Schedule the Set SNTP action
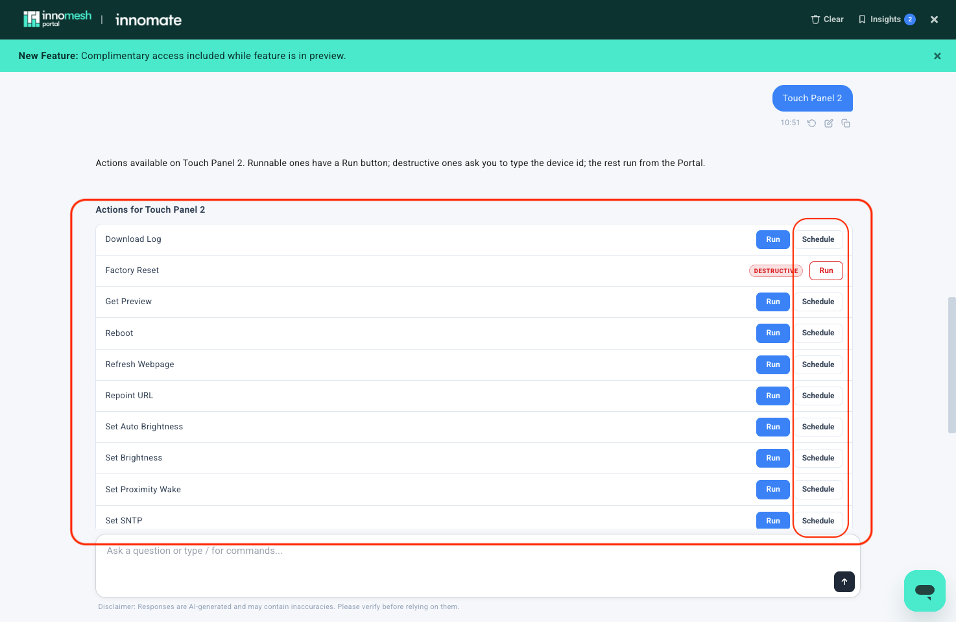The image size is (956, 622). coord(819,520)
